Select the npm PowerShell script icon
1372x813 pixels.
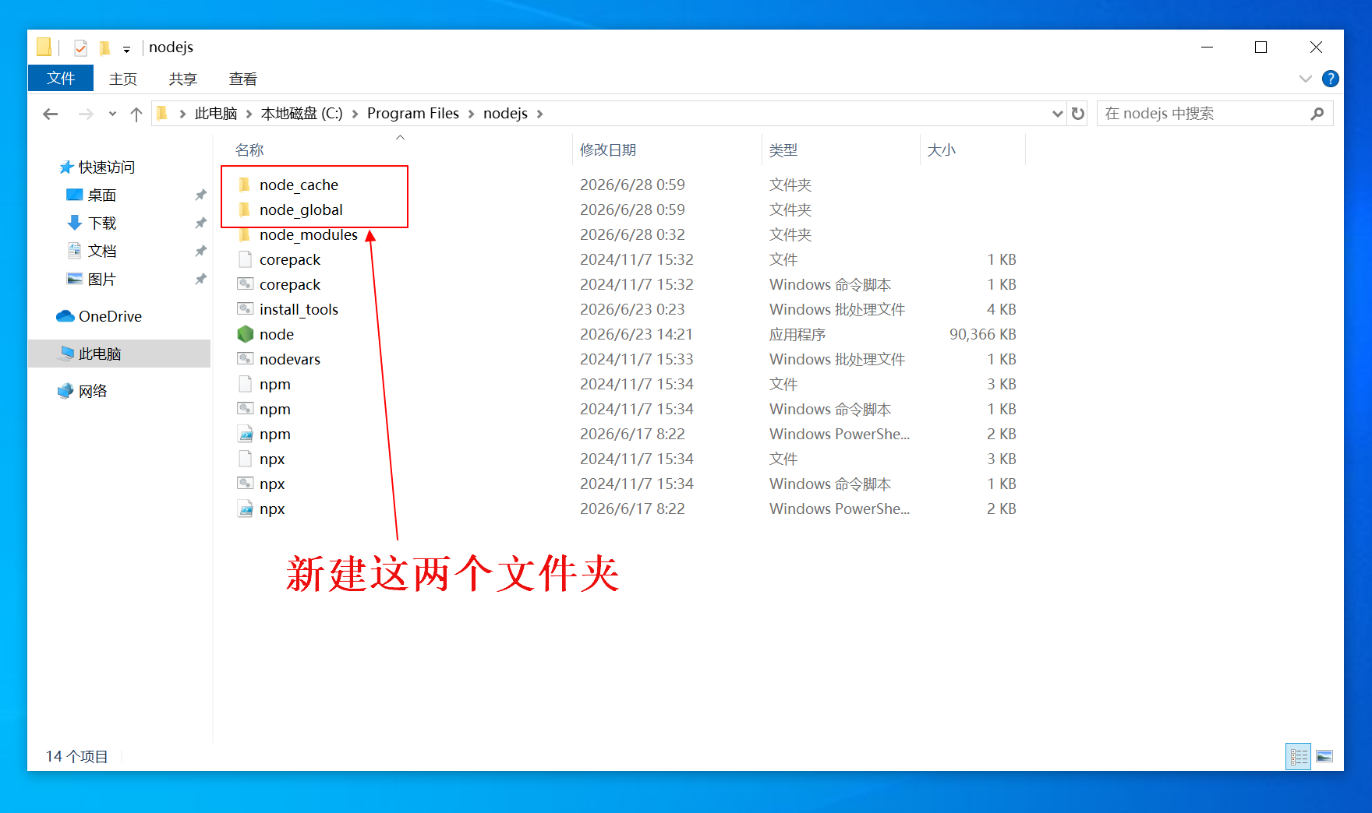coord(245,434)
